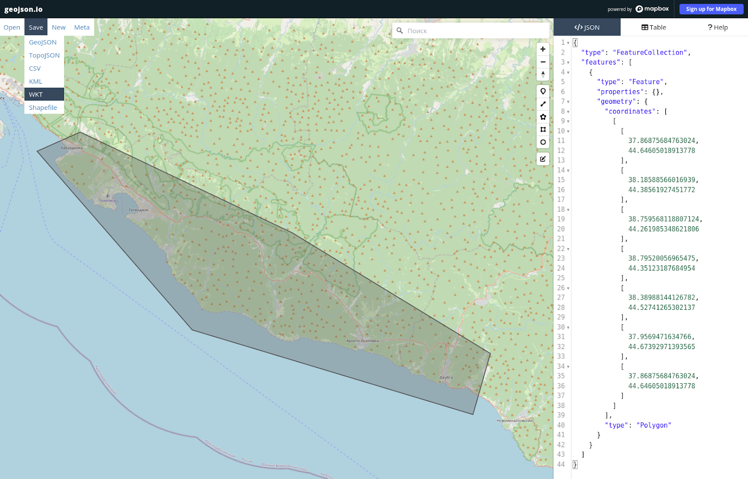The height and width of the screenshot is (479, 748).
Task: Collapse coordinates array at line 8
Action: click(x=568, y=112)
